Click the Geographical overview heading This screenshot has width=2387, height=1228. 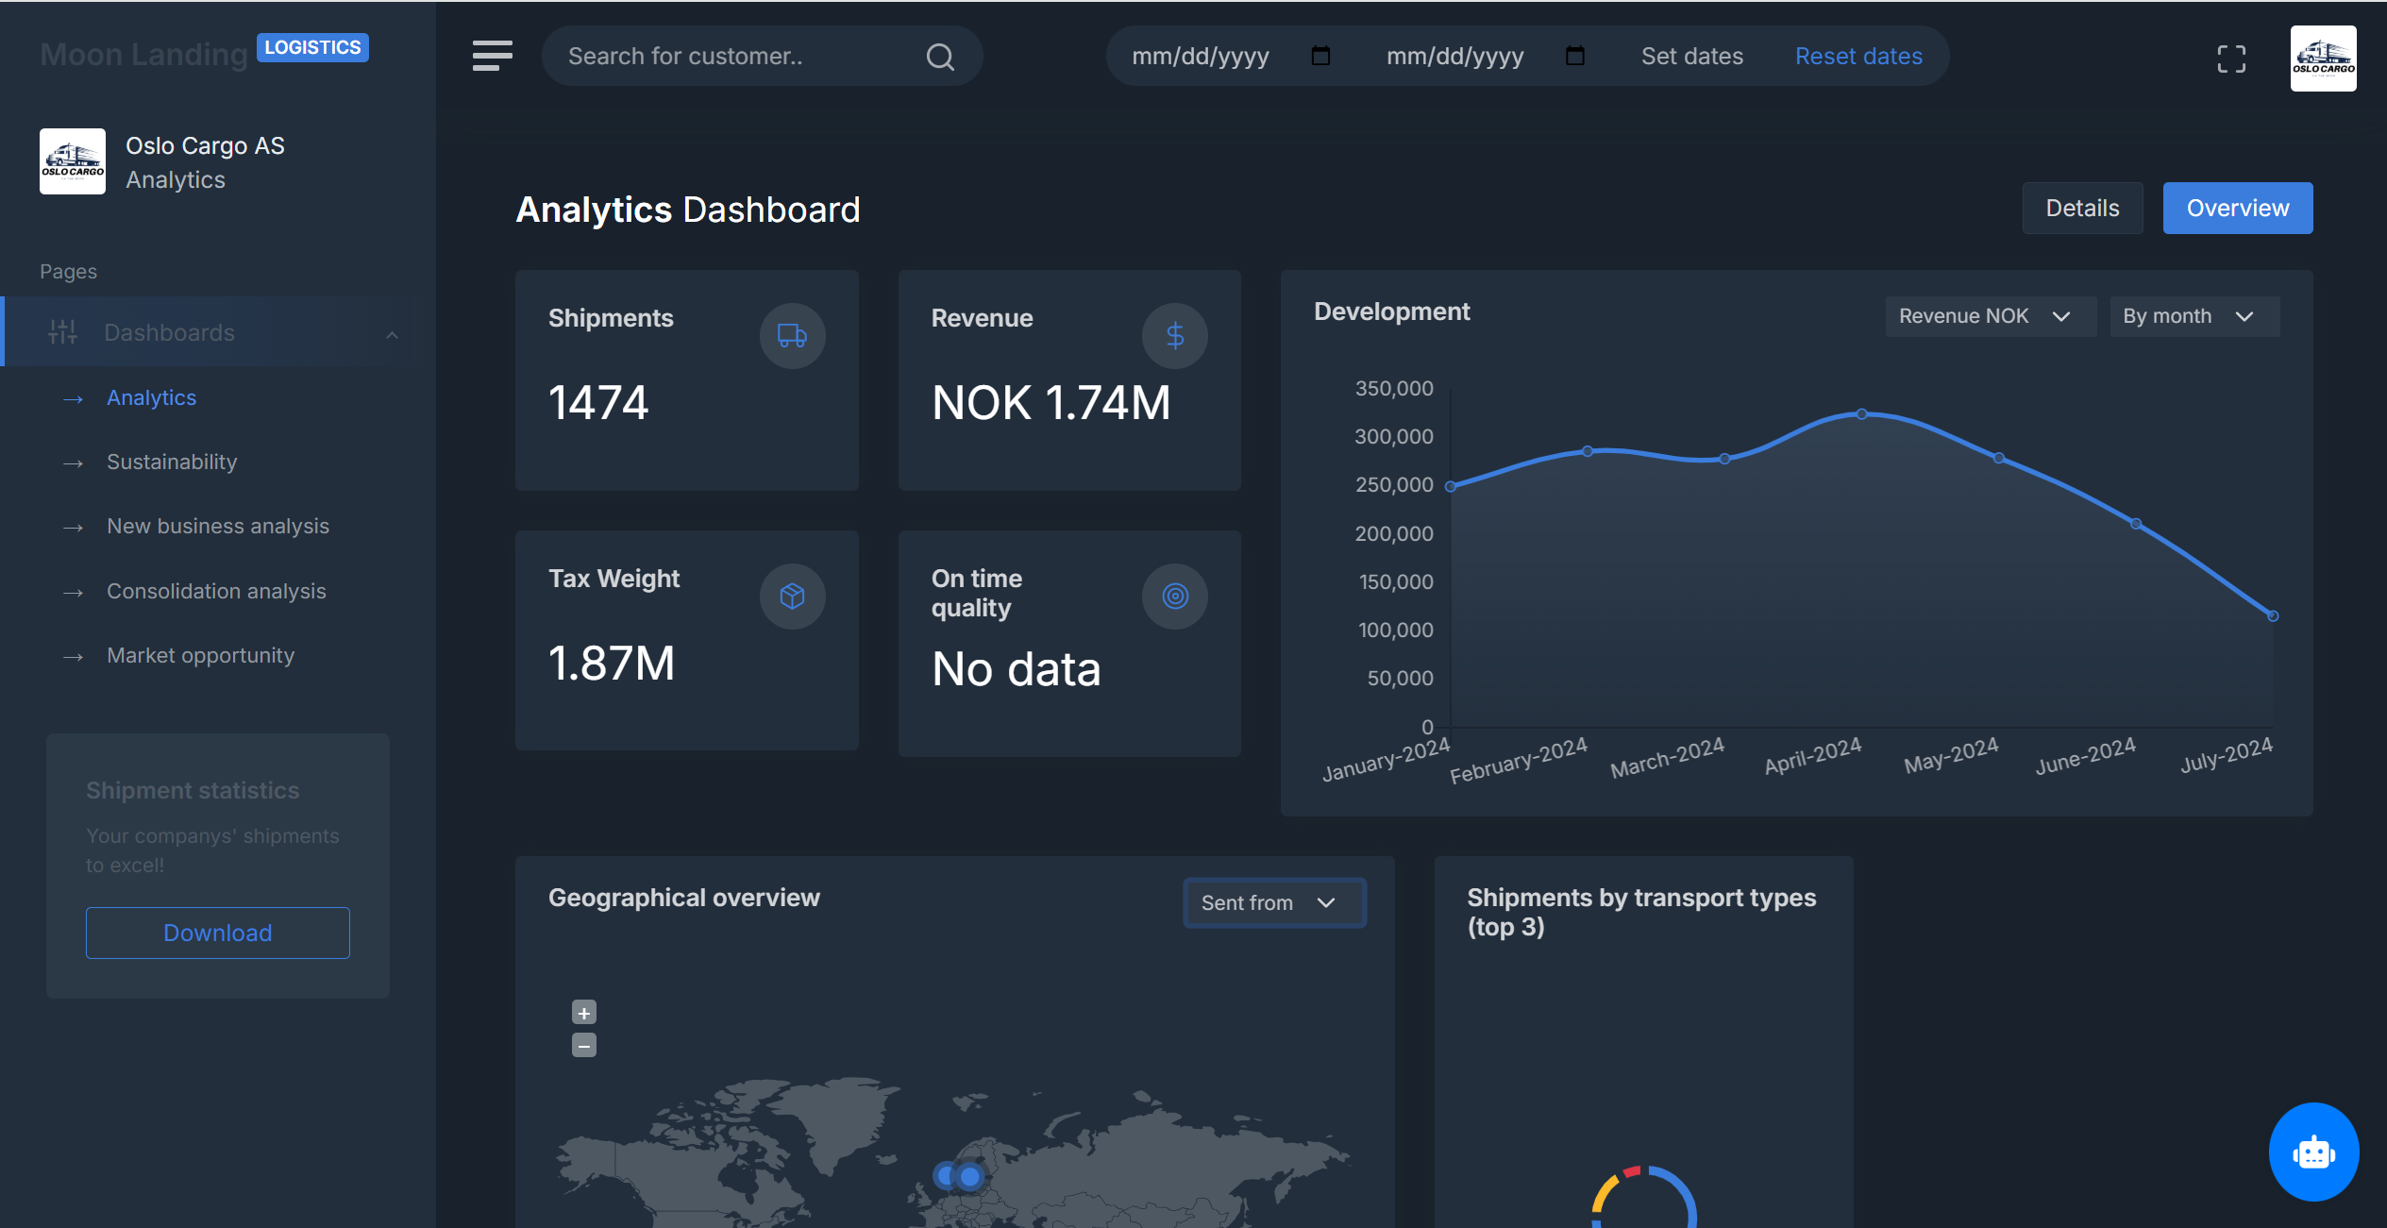tap(683, 898)
